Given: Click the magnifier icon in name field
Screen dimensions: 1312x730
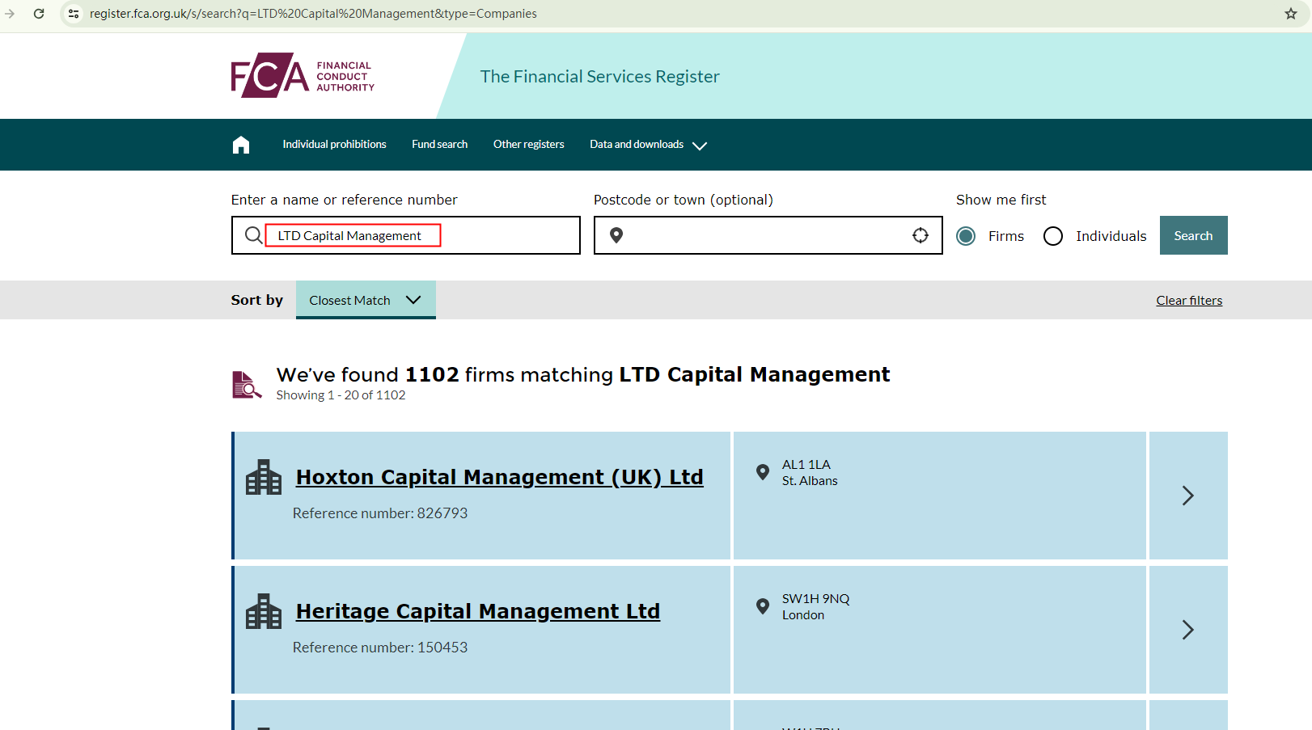Looking at the screenshot, I should [x=253, y=235].
